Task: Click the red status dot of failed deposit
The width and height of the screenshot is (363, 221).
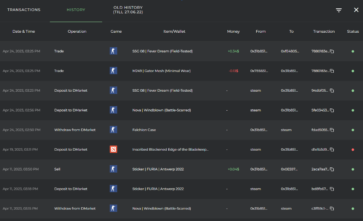Action: point(353,149)
